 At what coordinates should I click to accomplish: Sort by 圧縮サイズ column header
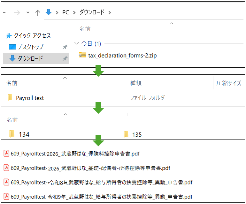tap(229, 83)
